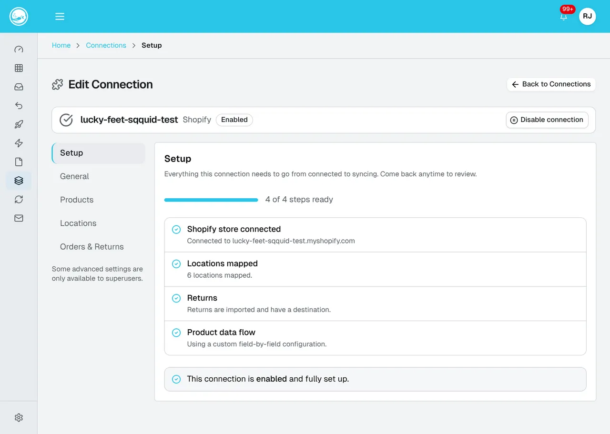
Task: Open the rocket sidebar icon
Action: point(19,124)
